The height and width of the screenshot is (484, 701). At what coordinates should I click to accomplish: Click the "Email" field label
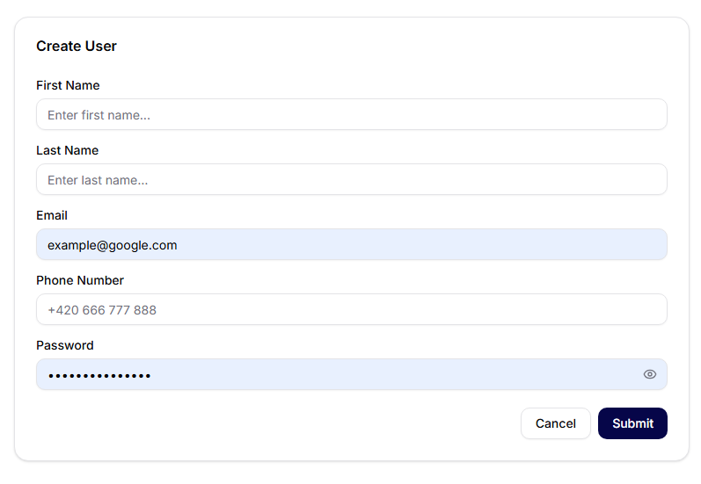(52, 215)
